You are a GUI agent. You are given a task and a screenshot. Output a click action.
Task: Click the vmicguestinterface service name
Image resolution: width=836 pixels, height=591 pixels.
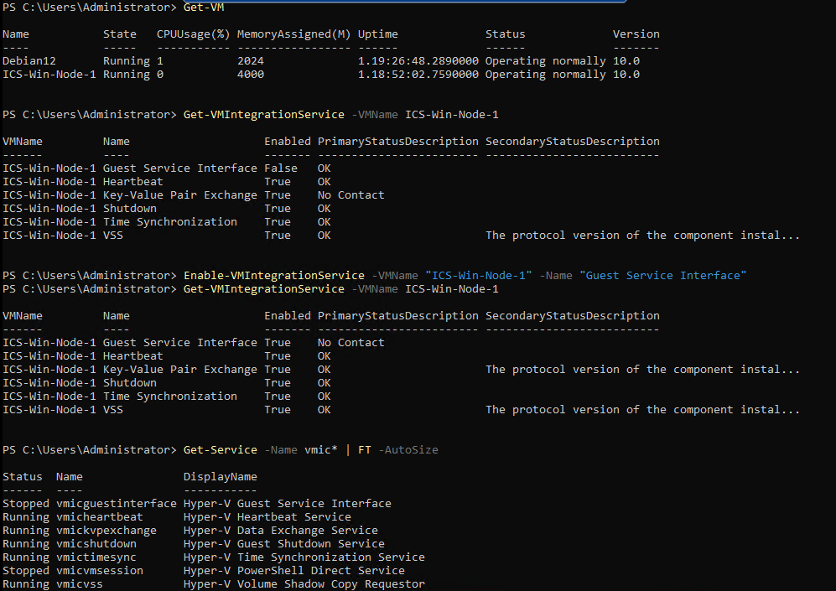tap(117, 503)
